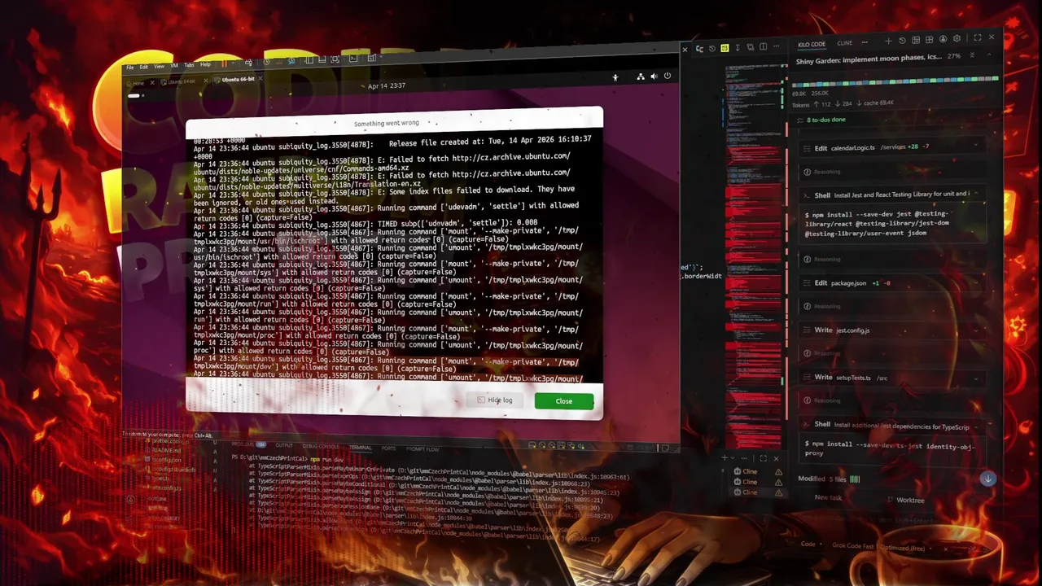Click the scroll-to-bottom arrow button in chat
The image size is (1042, 586).
(987, 479)
